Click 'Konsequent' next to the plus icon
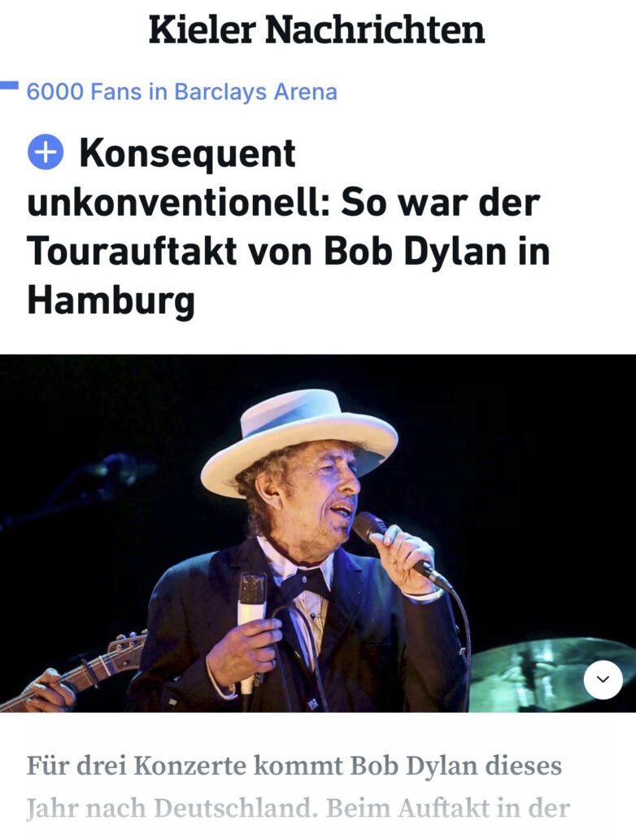 187,152
